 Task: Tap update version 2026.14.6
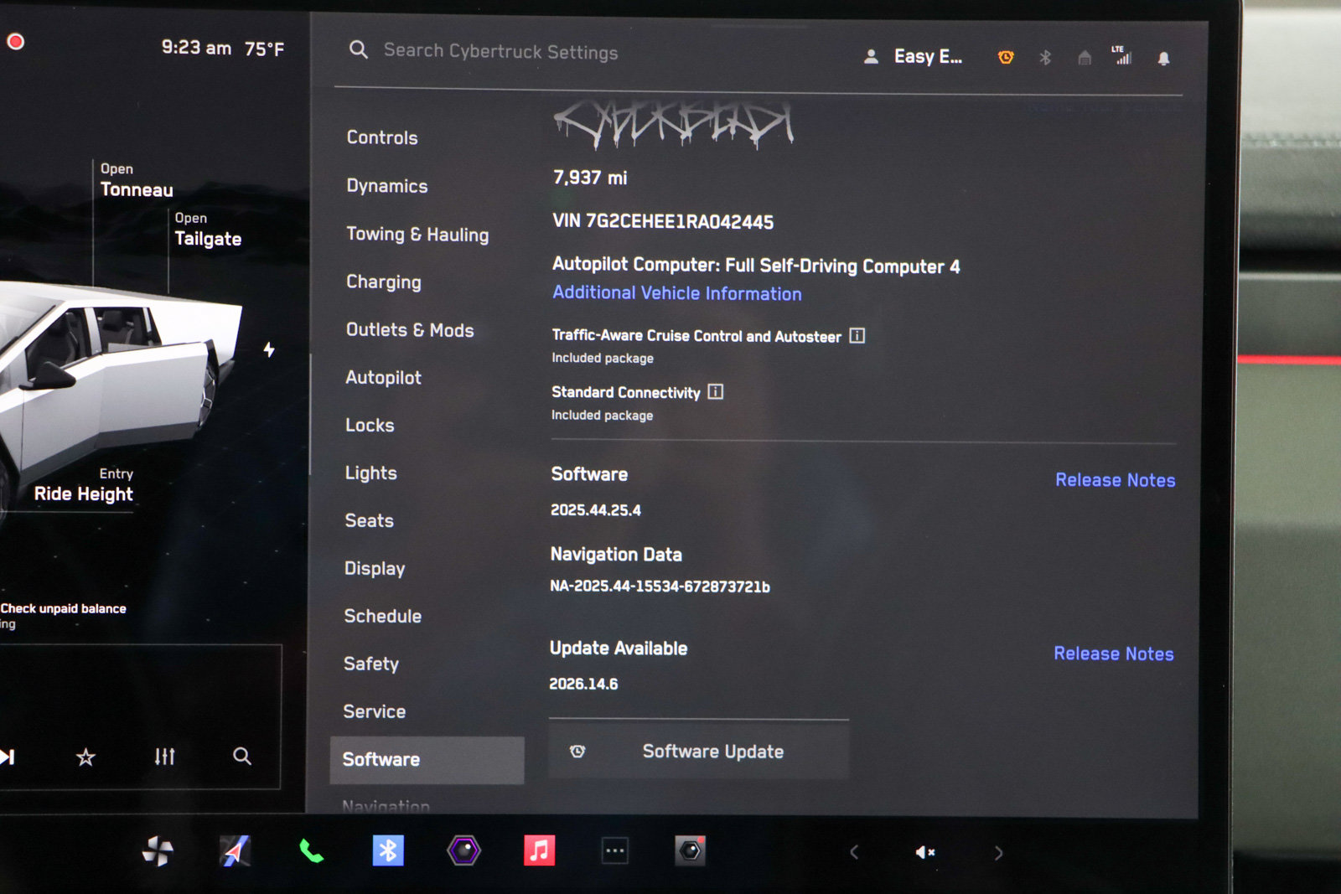[x=583, y=684]
